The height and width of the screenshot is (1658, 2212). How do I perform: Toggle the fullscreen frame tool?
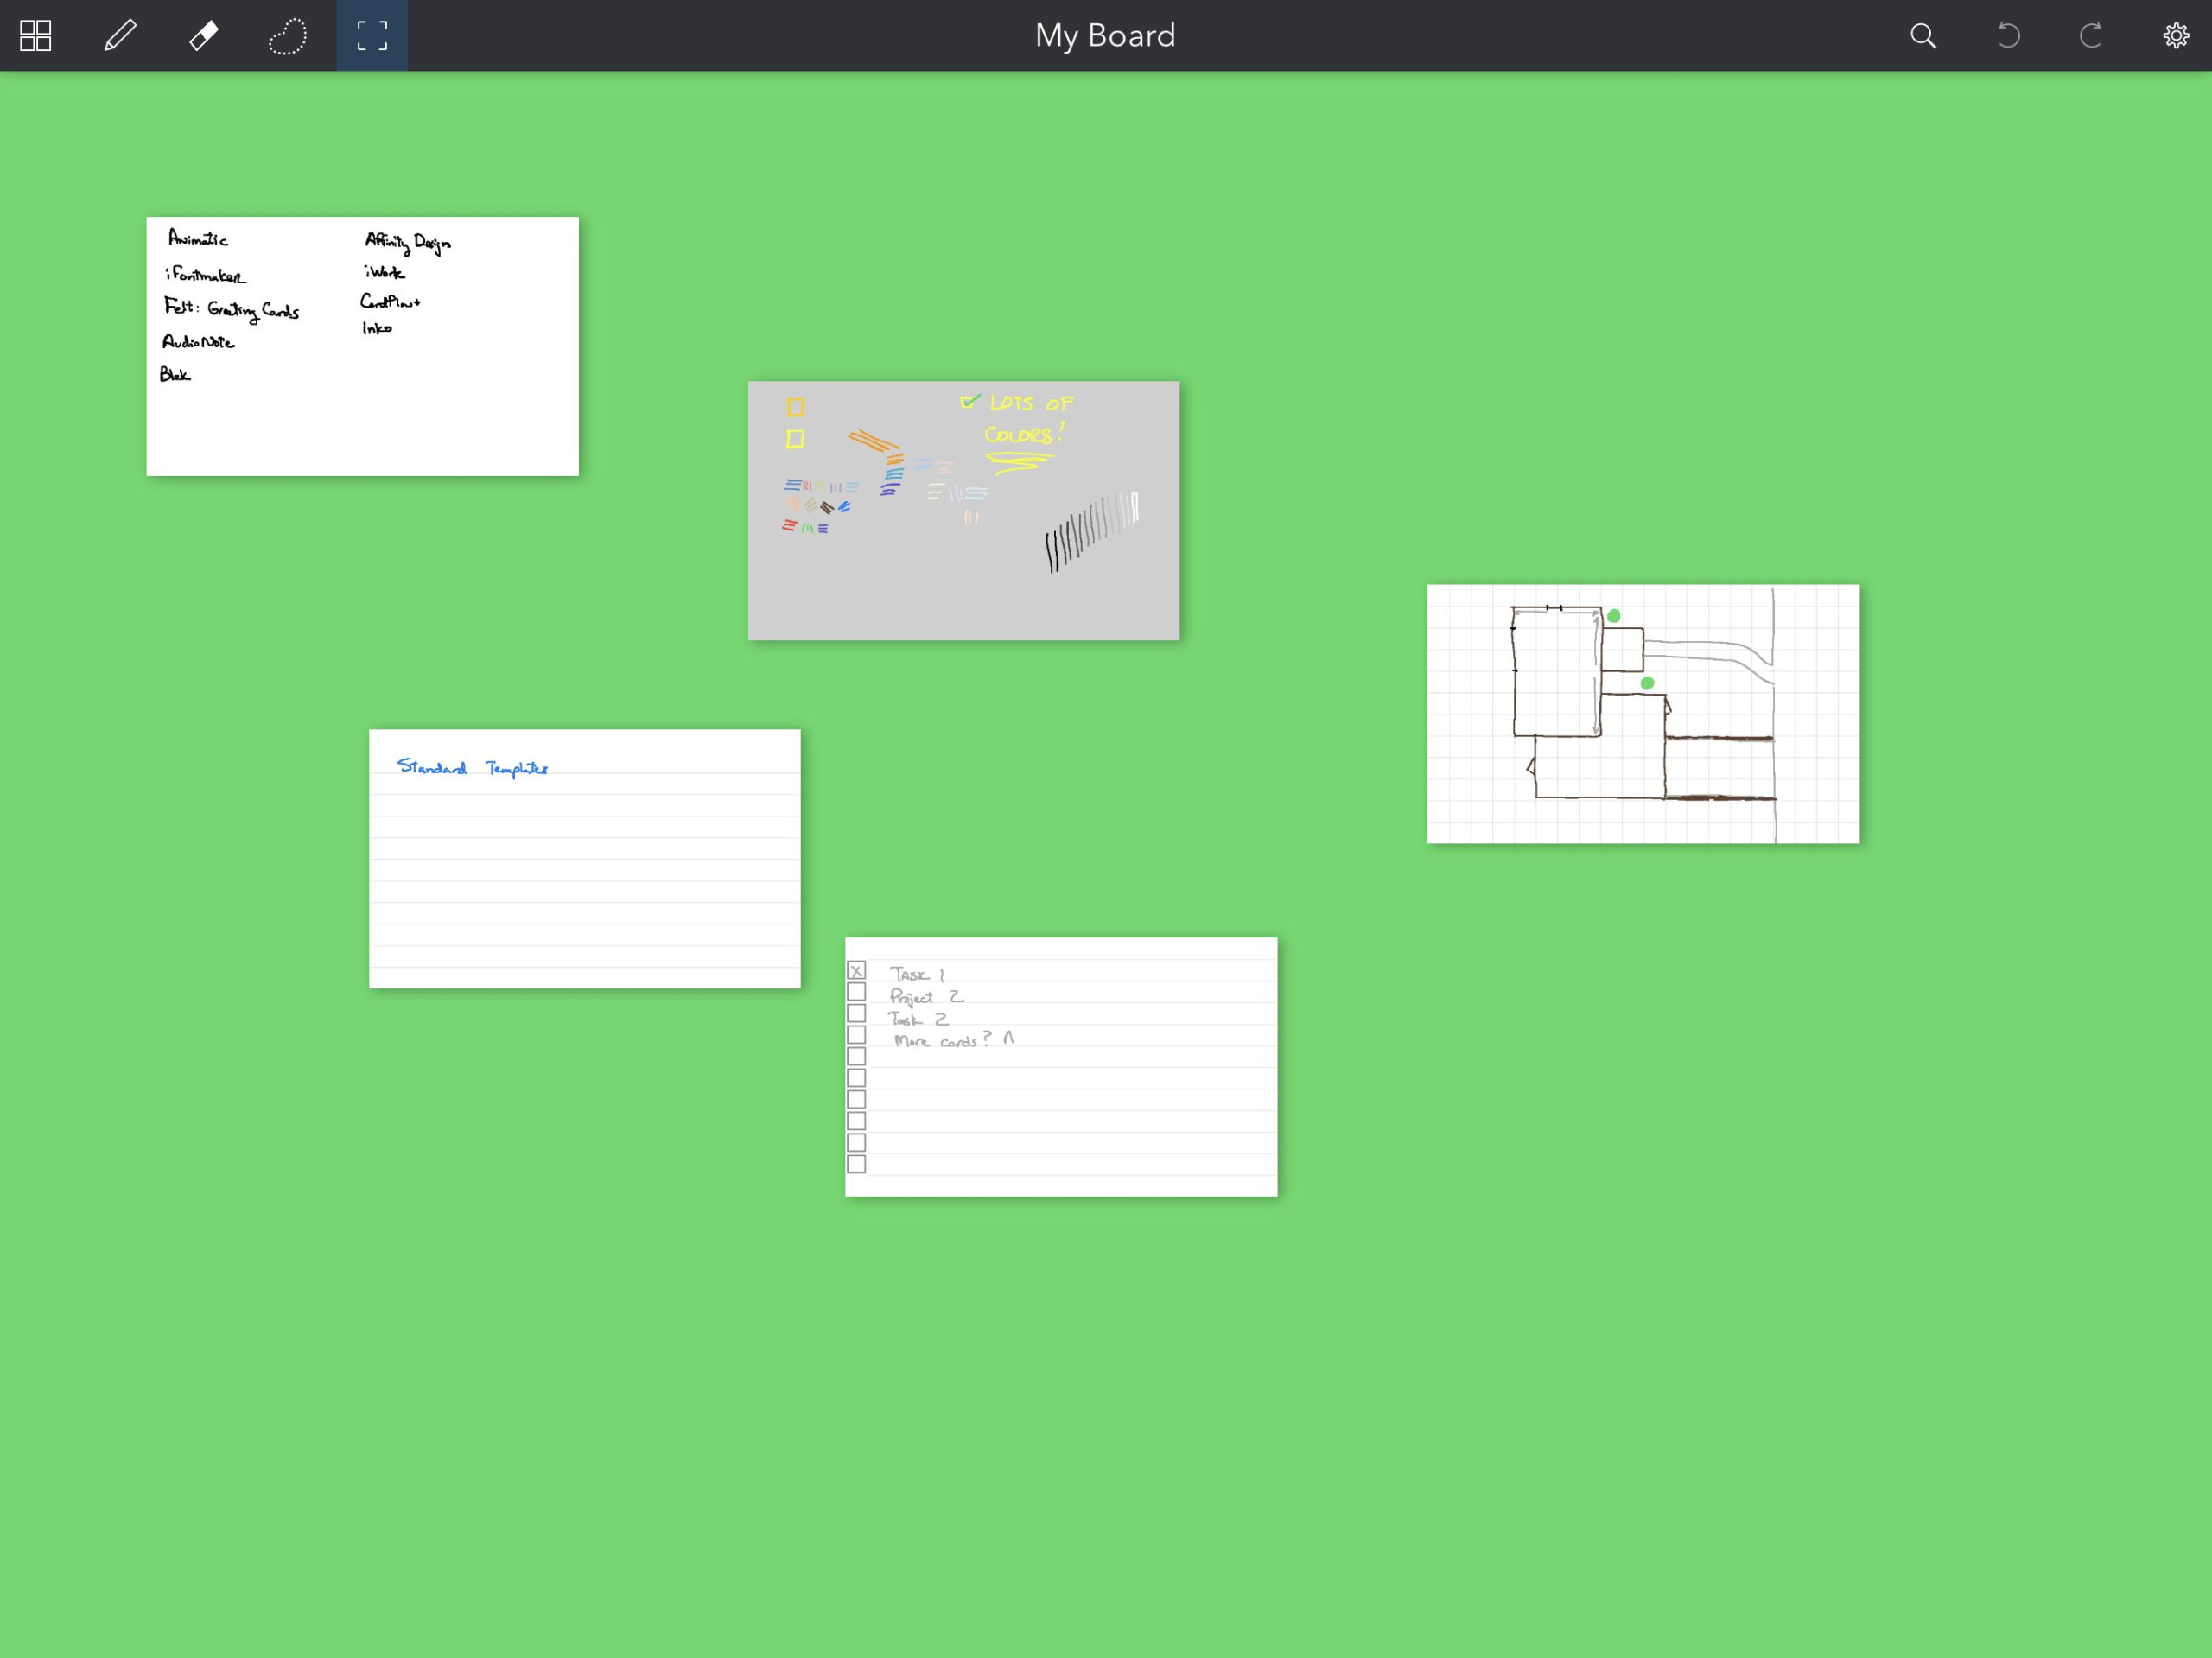click(x=372, y=36)
